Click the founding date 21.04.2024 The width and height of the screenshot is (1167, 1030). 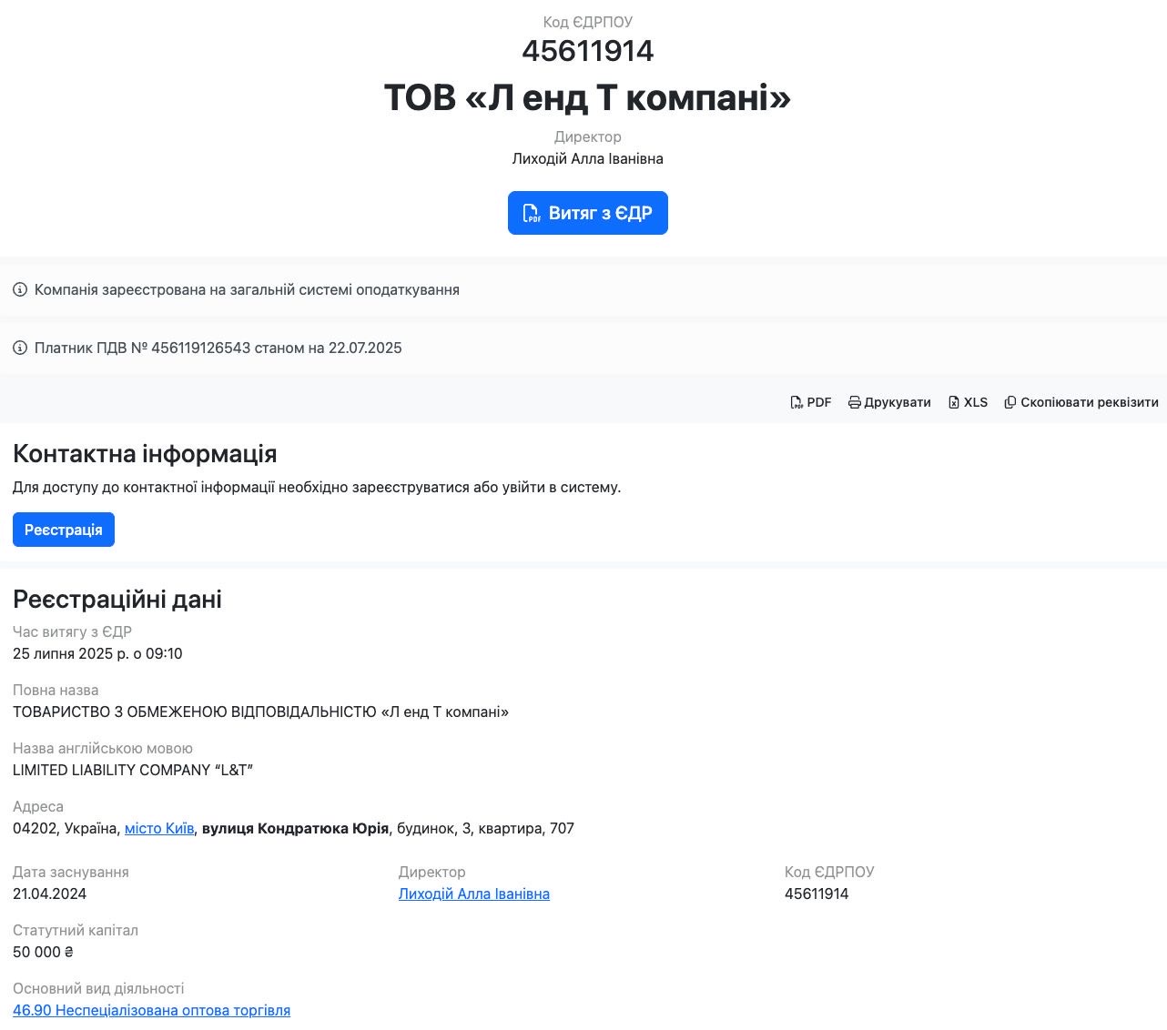coord(49,894)
